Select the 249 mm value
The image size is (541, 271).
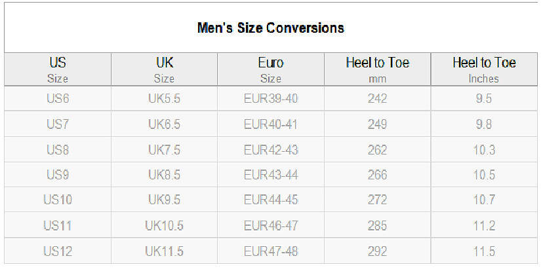377,124
